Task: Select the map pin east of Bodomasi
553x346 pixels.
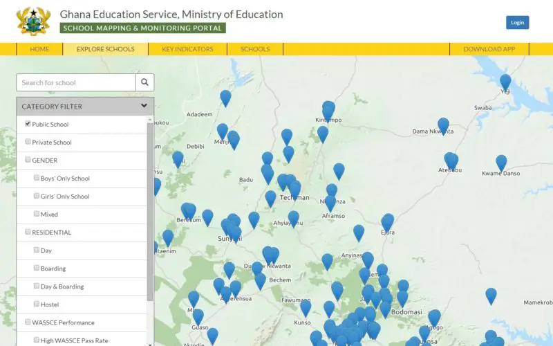Action: [435, 318]
